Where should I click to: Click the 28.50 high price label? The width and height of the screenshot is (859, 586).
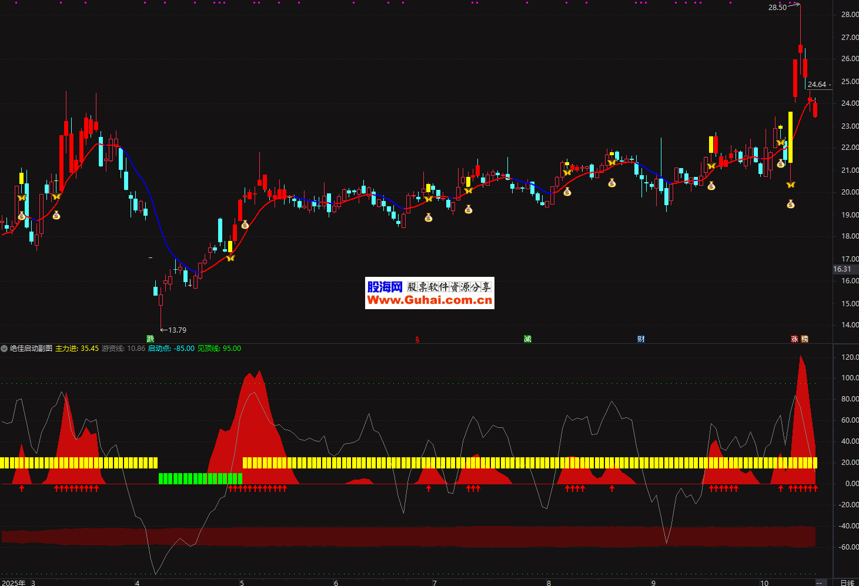click(x=777, y=8)
